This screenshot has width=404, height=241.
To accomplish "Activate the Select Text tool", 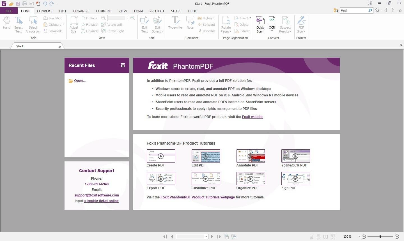I will click(19, 25).
